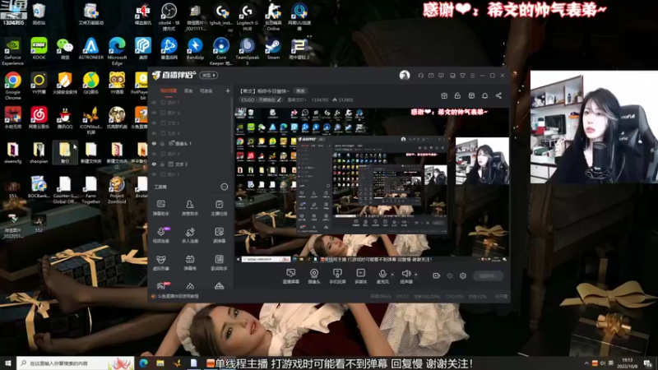Switch to the third scene tab
Screen dimensions: 658x370
(x=206, y=90)
